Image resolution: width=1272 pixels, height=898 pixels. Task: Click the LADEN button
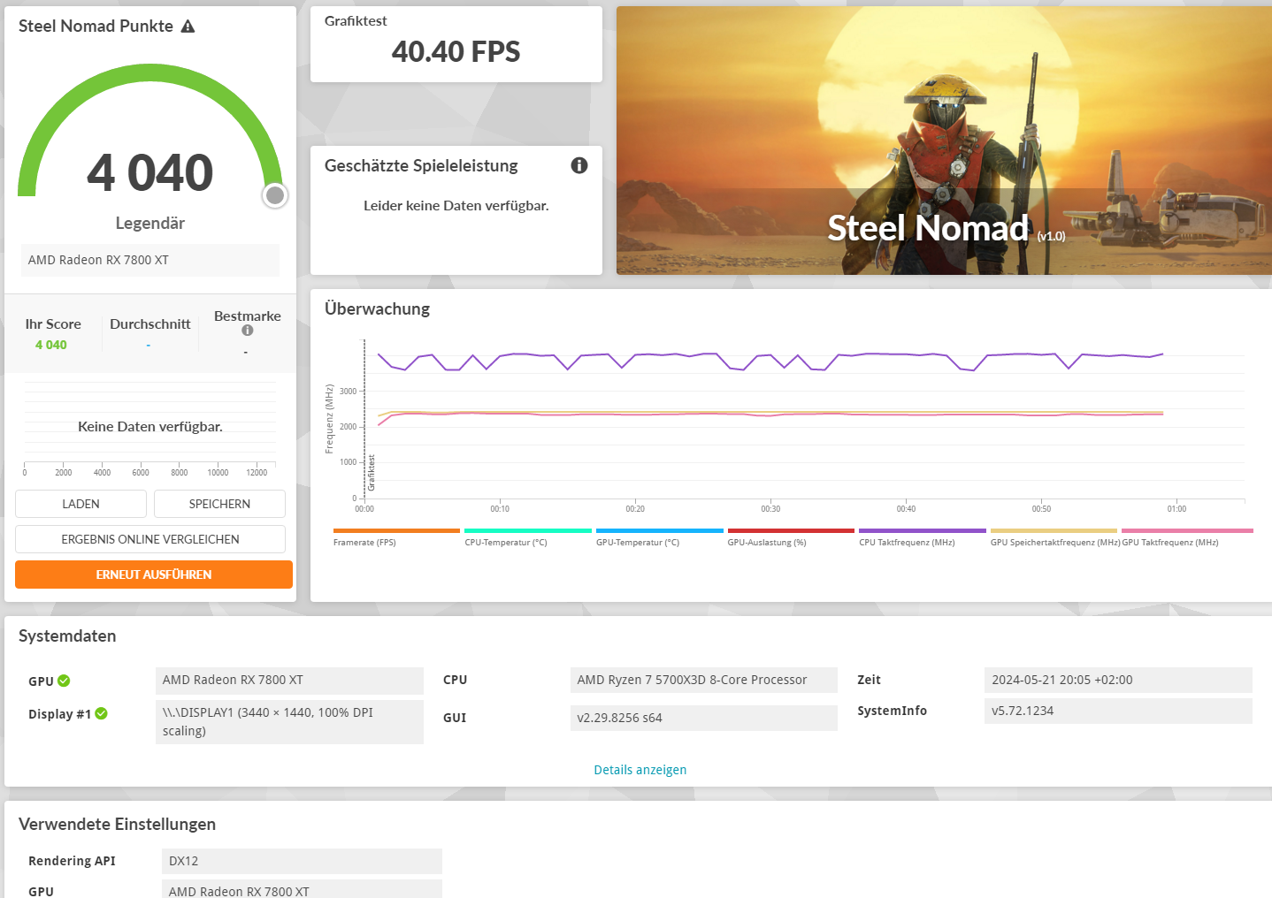coord(80,504)
